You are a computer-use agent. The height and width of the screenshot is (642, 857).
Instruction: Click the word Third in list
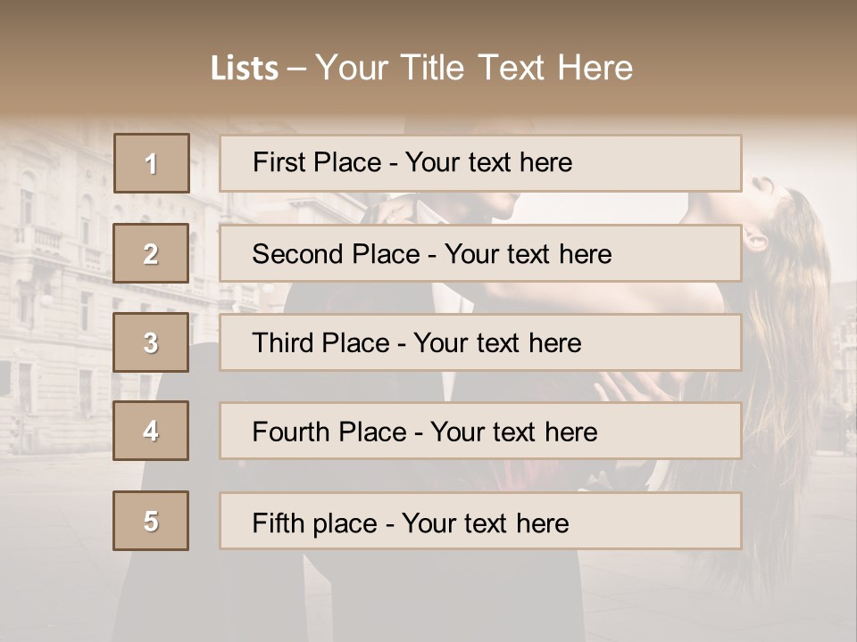pyautogui.click(x=282, y=342)
